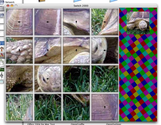Select the OmniGraffle item in Finder window

pyautogui.click(x=77, y=124)
